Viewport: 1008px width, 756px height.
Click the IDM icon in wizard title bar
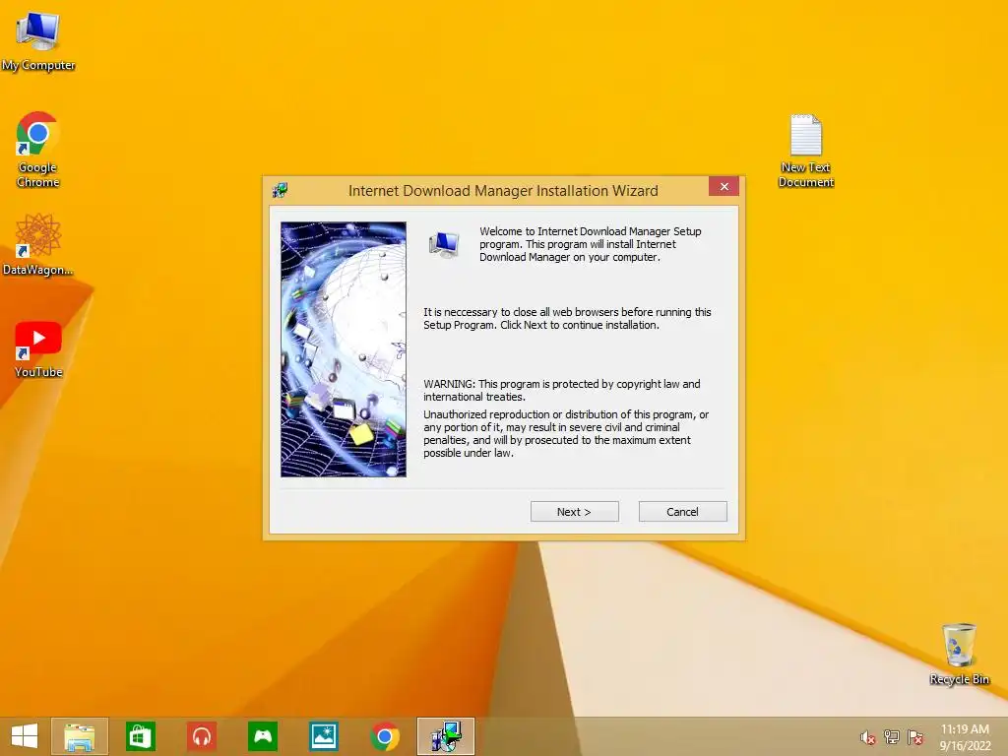click(280, 190)
